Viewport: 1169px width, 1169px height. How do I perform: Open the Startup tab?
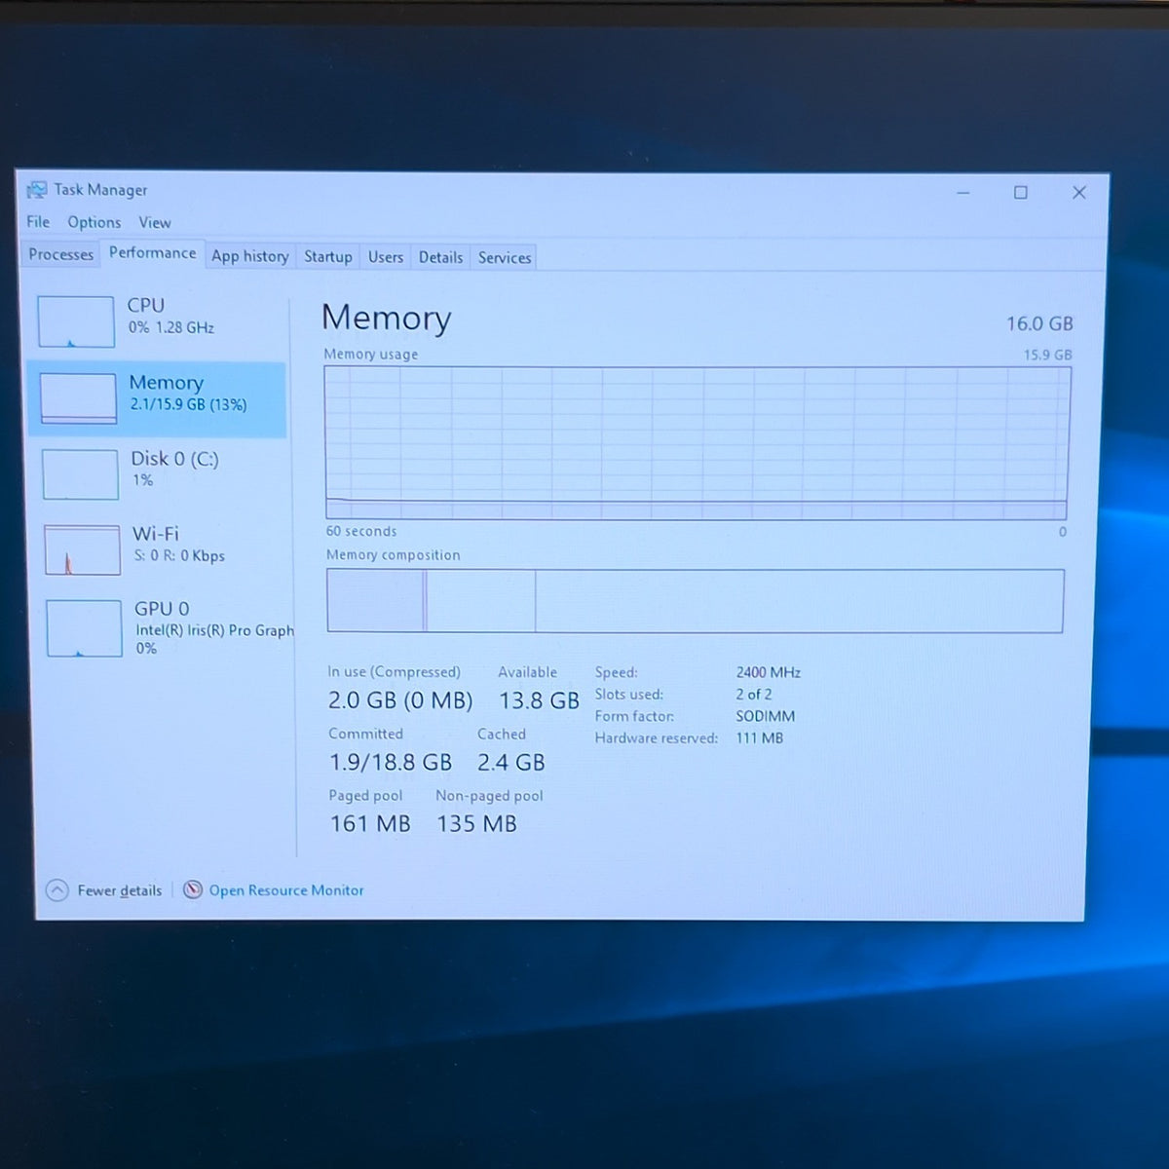pyautogui.click(x=328, y=257)
